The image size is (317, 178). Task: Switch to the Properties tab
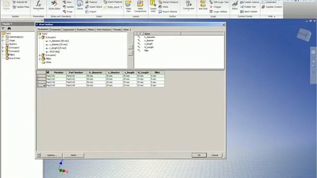click(x=55, y=30)
